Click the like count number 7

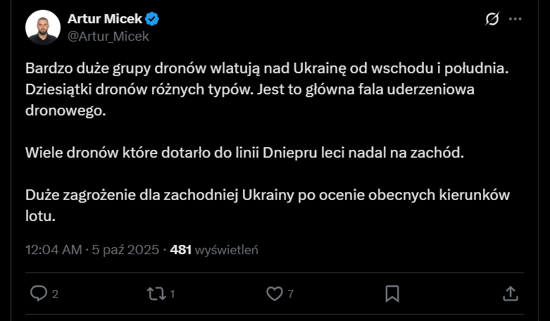290,294
